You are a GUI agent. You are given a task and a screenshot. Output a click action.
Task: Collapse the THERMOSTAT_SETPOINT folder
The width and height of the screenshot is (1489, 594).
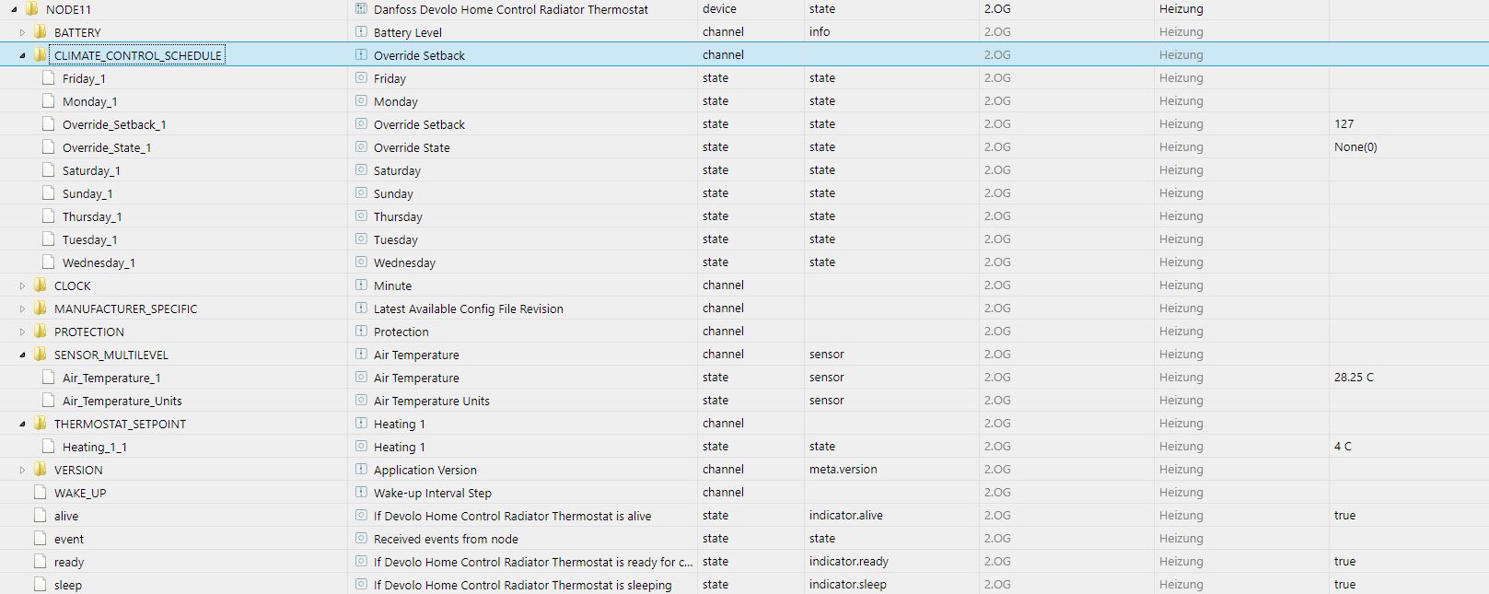tap(23, 424)
